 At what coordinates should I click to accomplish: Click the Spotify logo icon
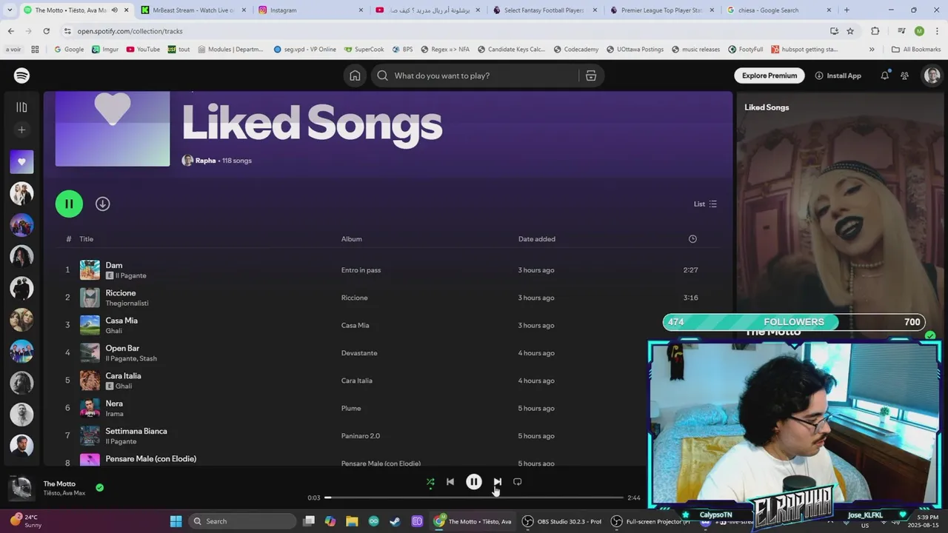pyautogui.click(x=21, y=76)
